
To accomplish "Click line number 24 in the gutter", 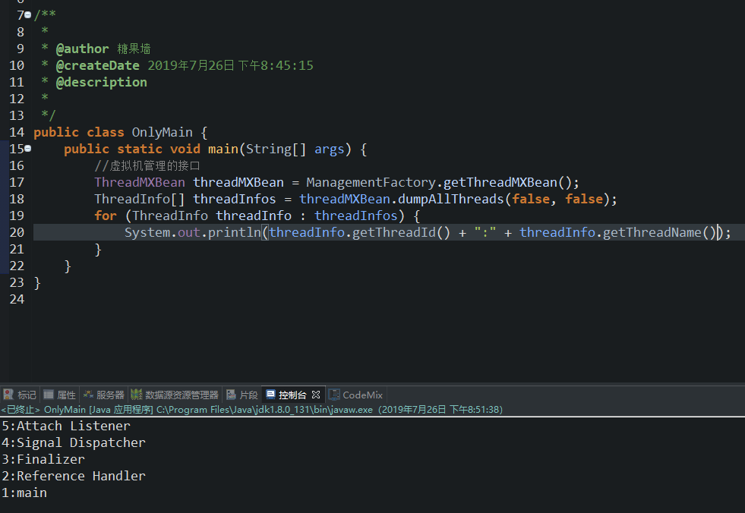I will coord(17,299).
